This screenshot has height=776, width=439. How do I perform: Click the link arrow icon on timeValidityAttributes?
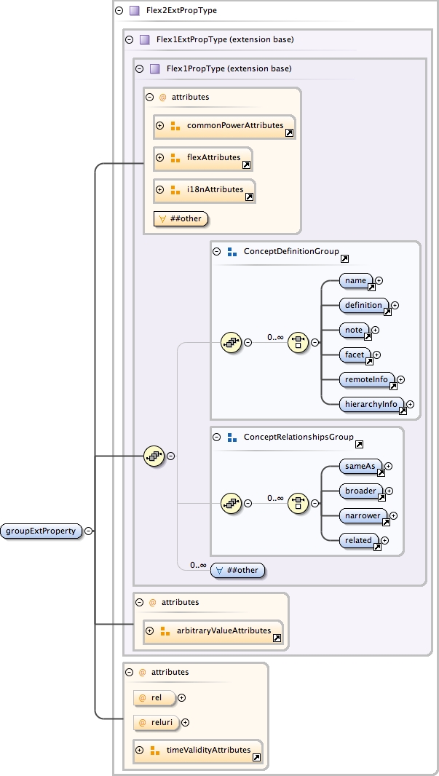tap(256, 758)
